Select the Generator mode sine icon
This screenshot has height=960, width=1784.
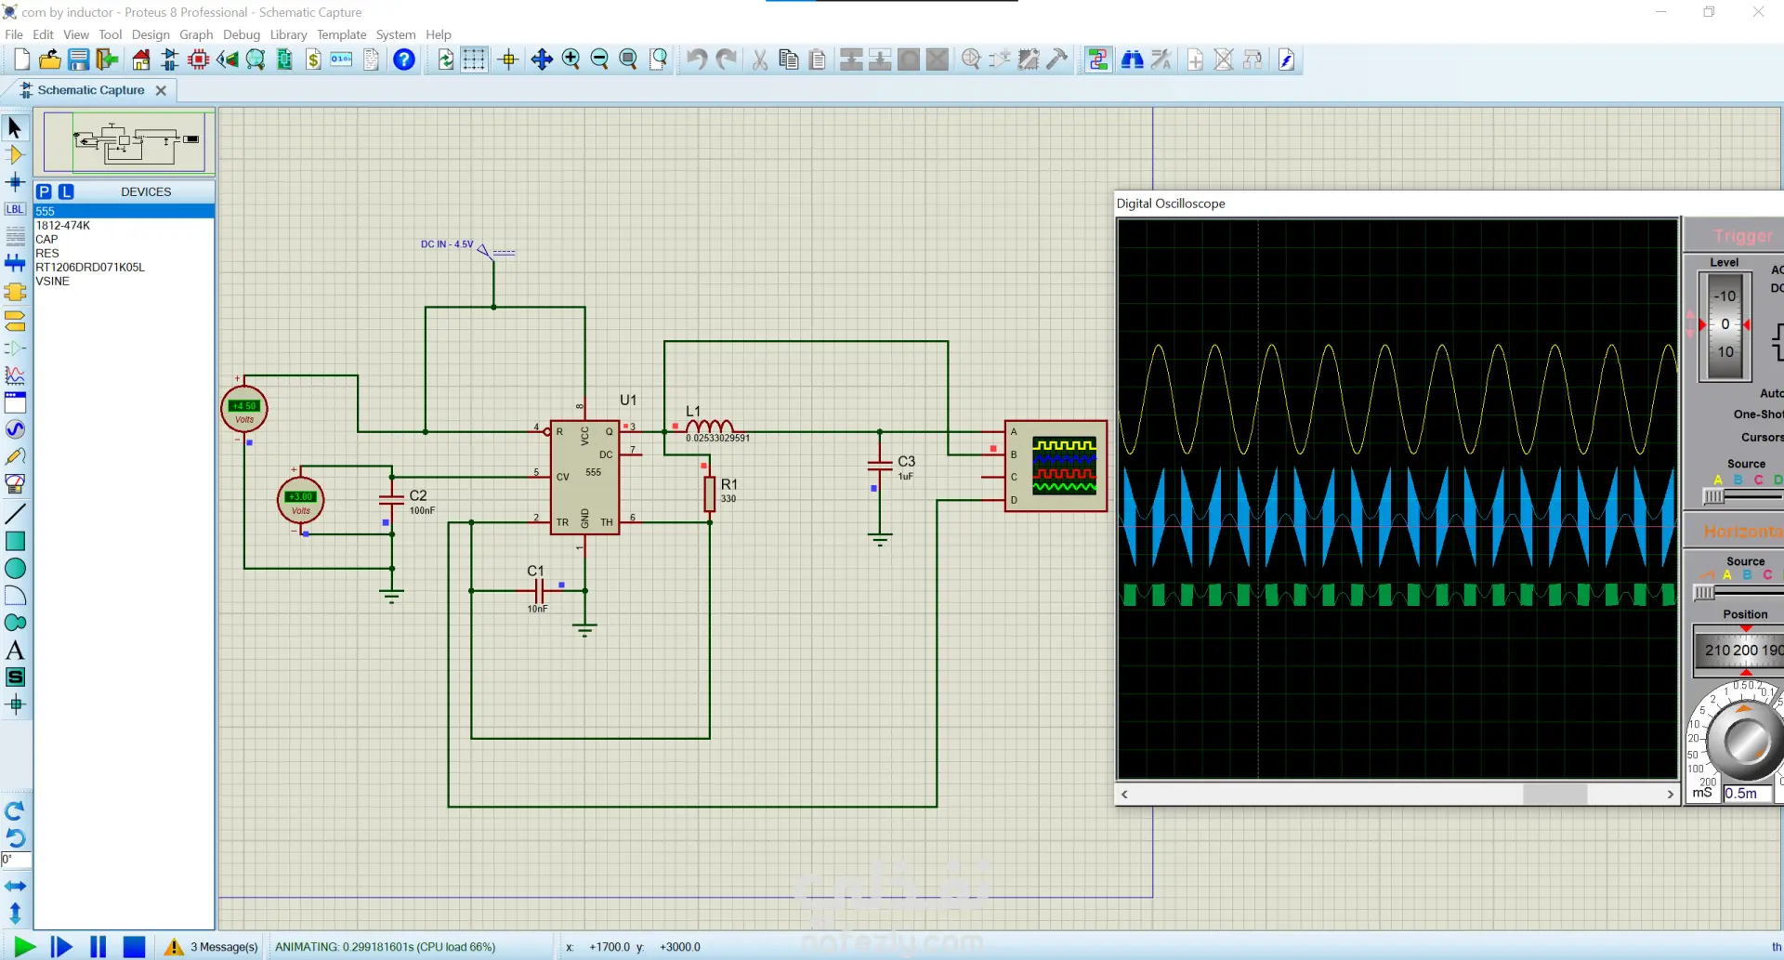(x=15, y=429)
